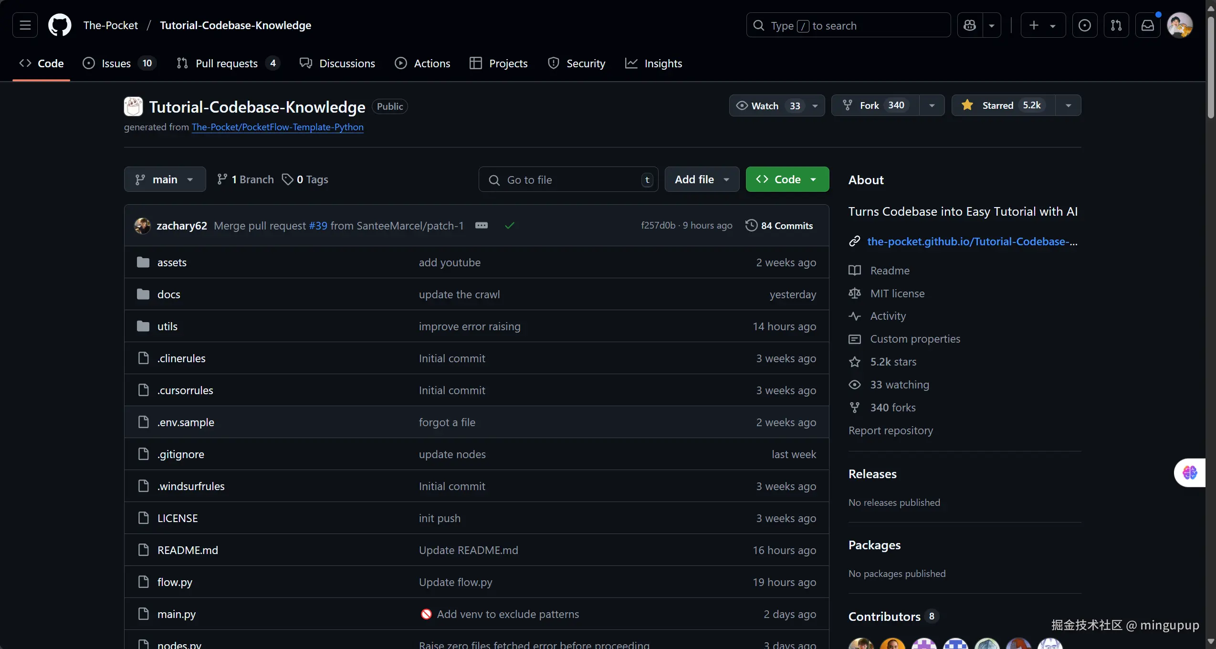This screenshot has height=649, width=1216.
Task: Open the PocketFlow-Template-Python template link
Action: click(278, 127)
